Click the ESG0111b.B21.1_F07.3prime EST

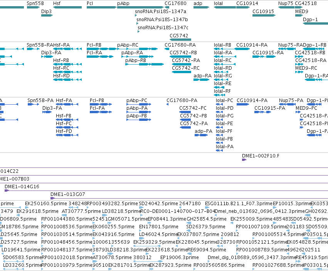click(x=207, y=207)
